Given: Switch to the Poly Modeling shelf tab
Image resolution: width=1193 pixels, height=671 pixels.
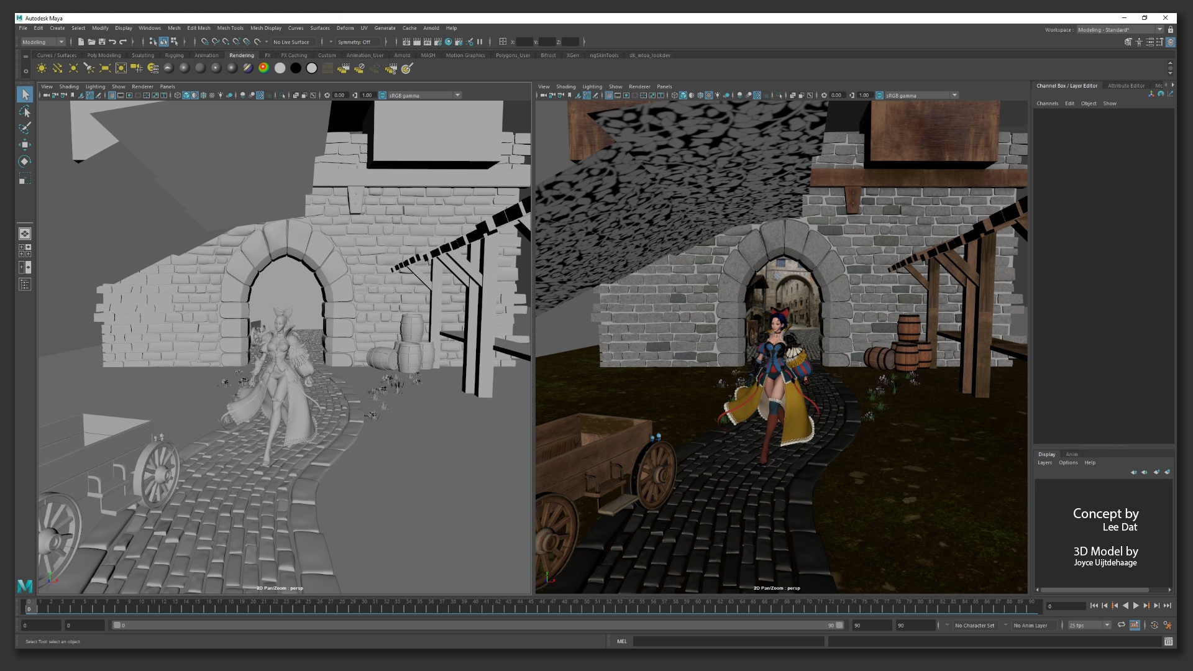Looking at the screenshot, I should point(104,55).
